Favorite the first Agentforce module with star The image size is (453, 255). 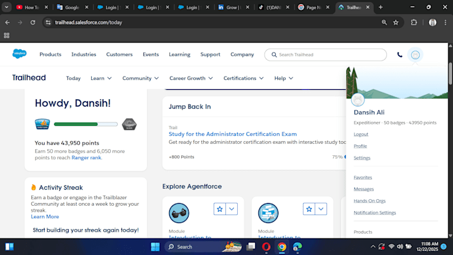point(220,209)
